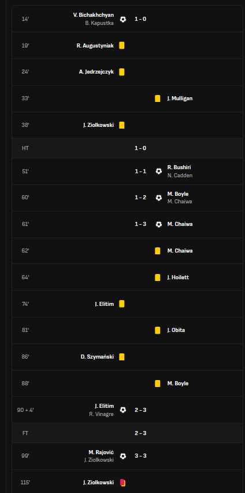This screenshot has height=493, width=245.
Task: Click the goal icon at 14' for Bichakhchyan
Action: pos(123,19)
